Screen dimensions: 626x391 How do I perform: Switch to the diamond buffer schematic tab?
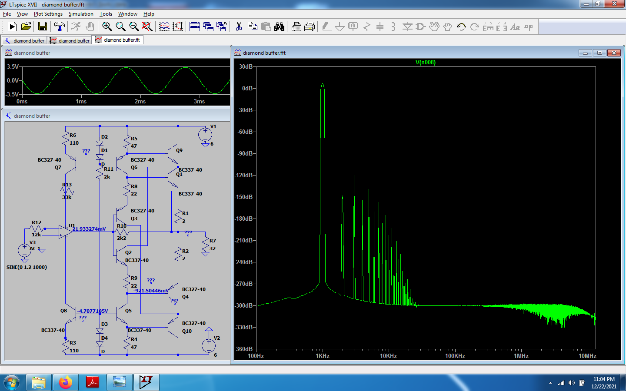(25, 40)
